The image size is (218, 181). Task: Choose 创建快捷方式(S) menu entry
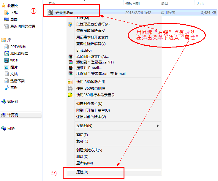pyautogui.click(x=89, y=150)
